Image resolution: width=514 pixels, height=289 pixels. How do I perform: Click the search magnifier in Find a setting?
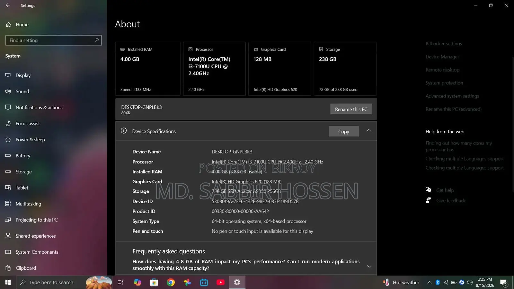[x=96, y=40]
